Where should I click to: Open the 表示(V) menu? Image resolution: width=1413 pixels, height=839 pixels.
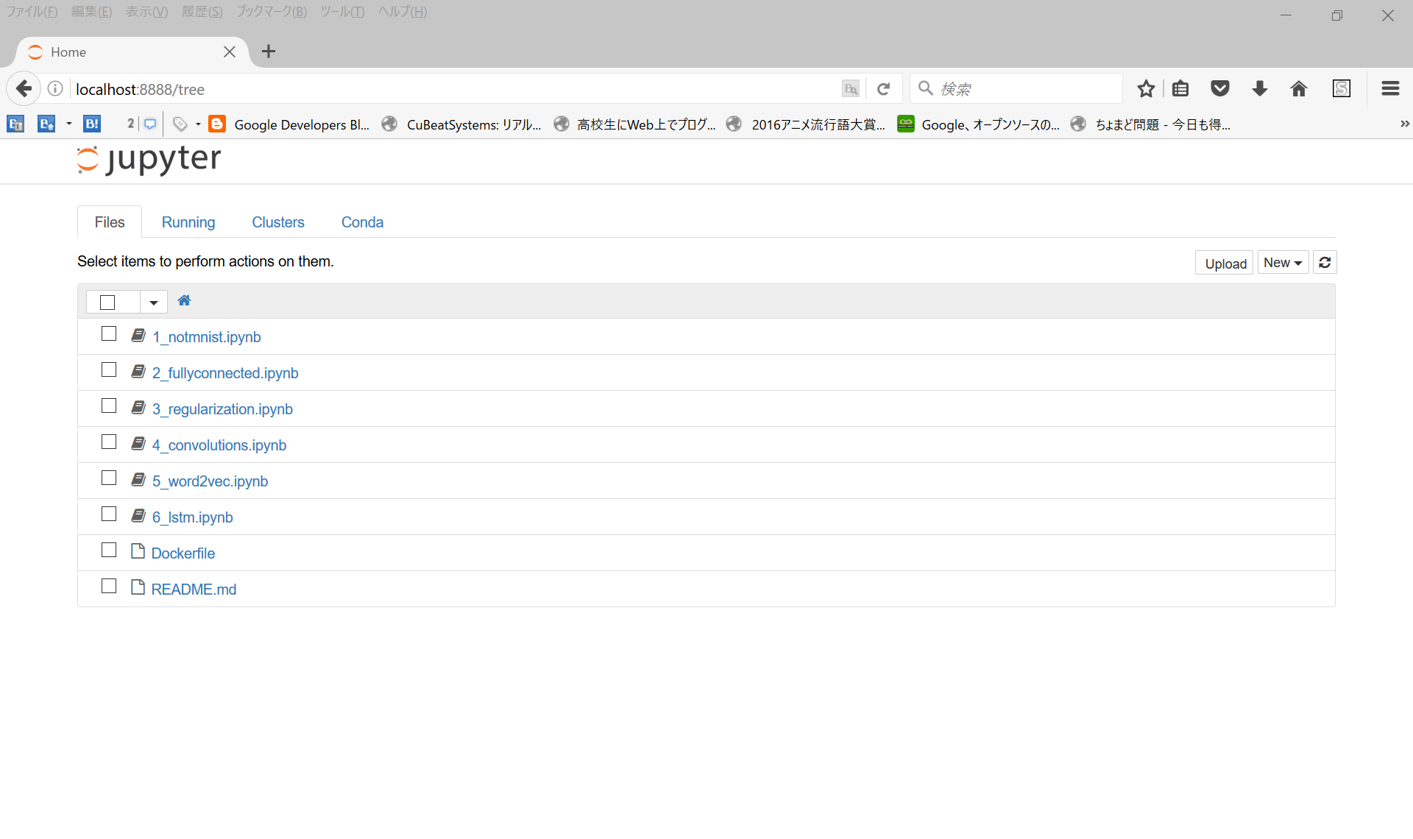pos(146,12)
